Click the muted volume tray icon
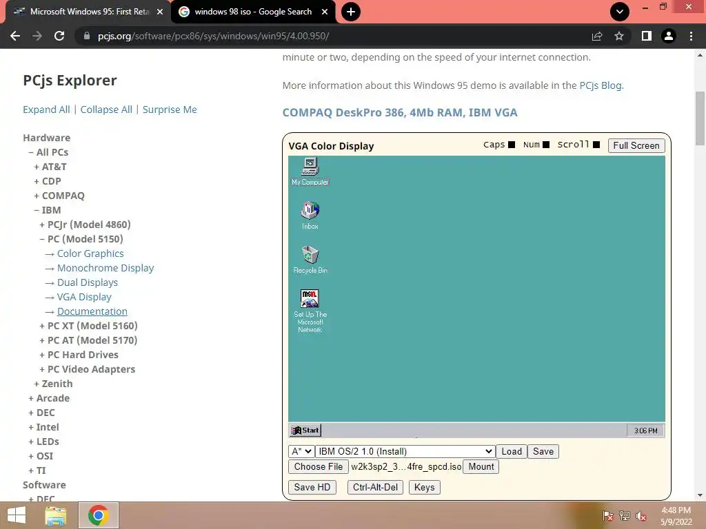The height and width of the screenshot is (529, 706). point(641,516)
